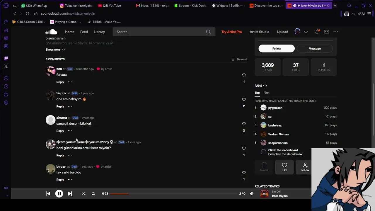Reload the SoundCloud page

[28, 13]
